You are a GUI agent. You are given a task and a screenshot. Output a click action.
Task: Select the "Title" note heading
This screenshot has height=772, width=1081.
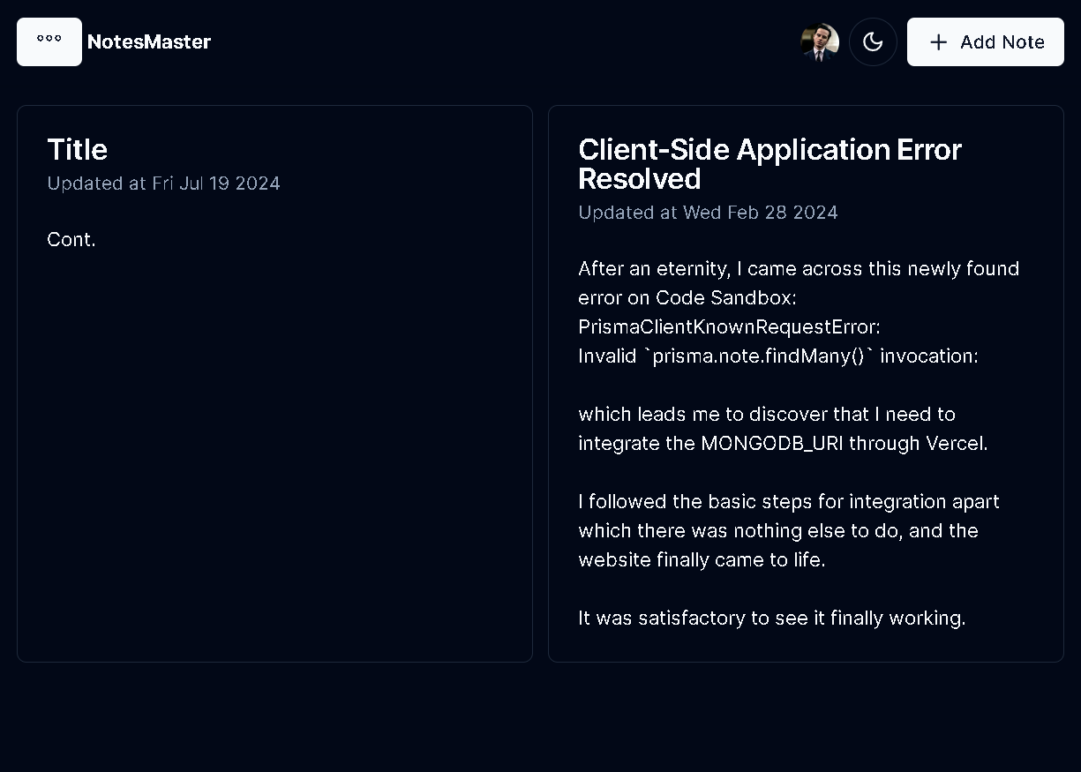click(x=78, y=149)
